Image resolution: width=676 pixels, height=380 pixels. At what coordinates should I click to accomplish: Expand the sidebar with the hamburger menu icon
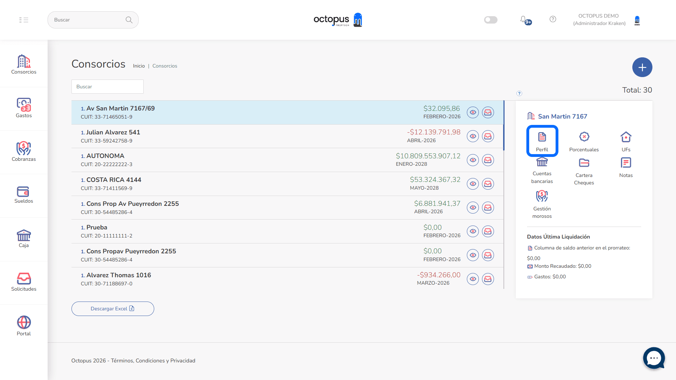(24, 20)
